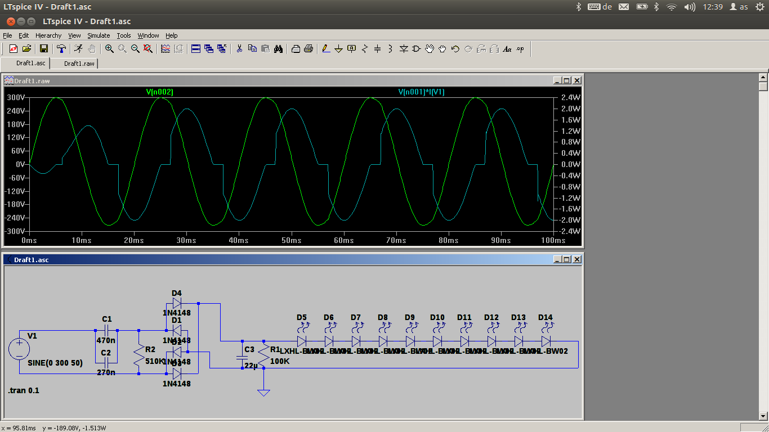The width and height of the screenshot is (769, 432).
Task: Open the Simulate menu
Action: 99,35
